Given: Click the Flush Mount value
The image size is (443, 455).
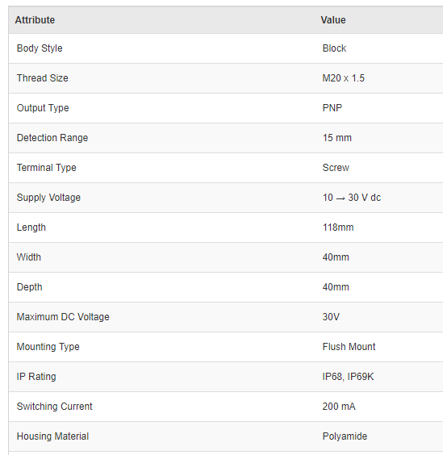Looking at the screenshot, I should coord(349,347).
